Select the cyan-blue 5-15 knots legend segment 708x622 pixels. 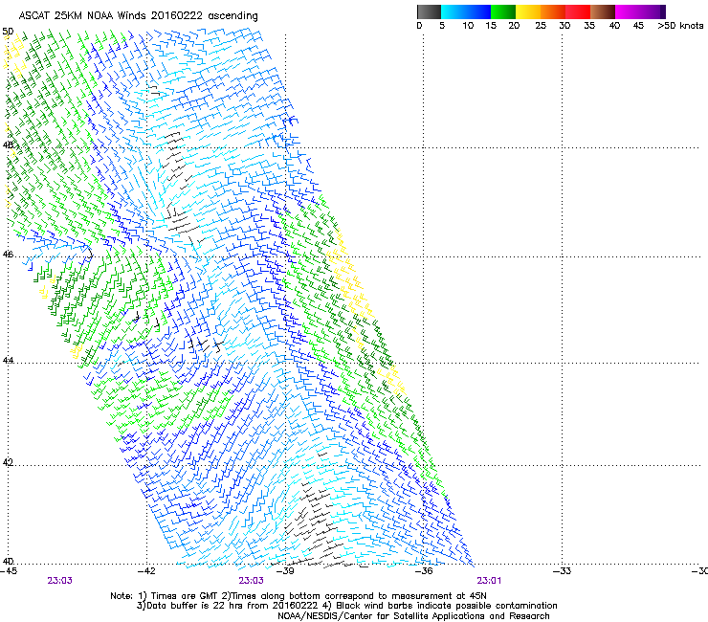466,11
